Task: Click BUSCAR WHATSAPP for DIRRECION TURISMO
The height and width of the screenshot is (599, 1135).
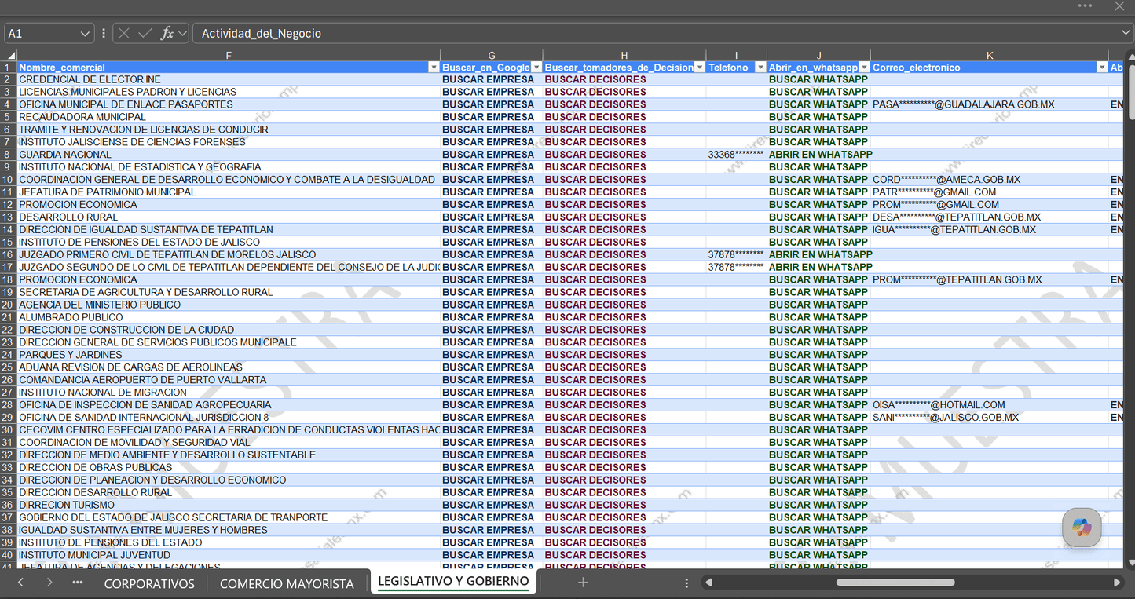Action: (x=818, y=505)
